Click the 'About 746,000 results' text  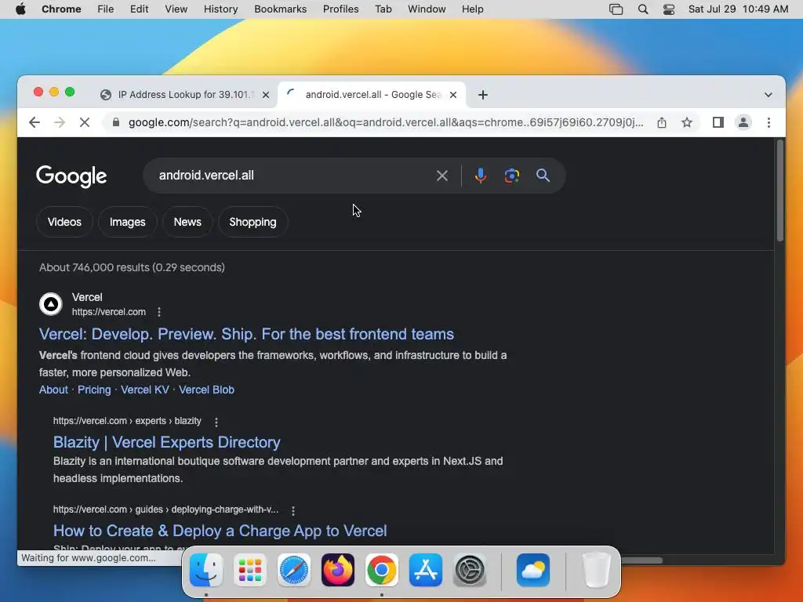(132, 267)
